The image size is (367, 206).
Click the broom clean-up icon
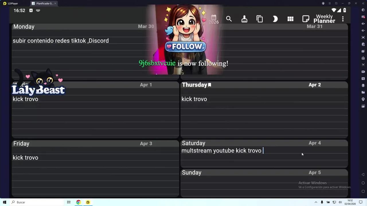point(244,19)
